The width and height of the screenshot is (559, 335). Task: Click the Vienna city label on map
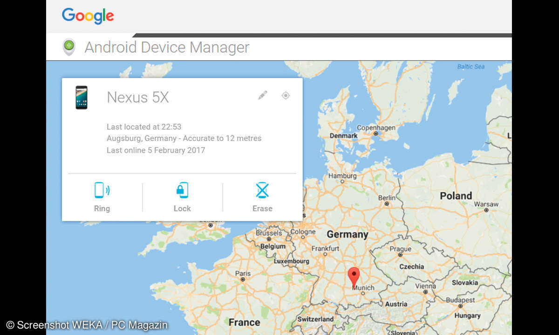(x=425, y=286)
